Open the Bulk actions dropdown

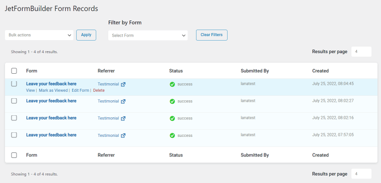[x=39, y=35]
